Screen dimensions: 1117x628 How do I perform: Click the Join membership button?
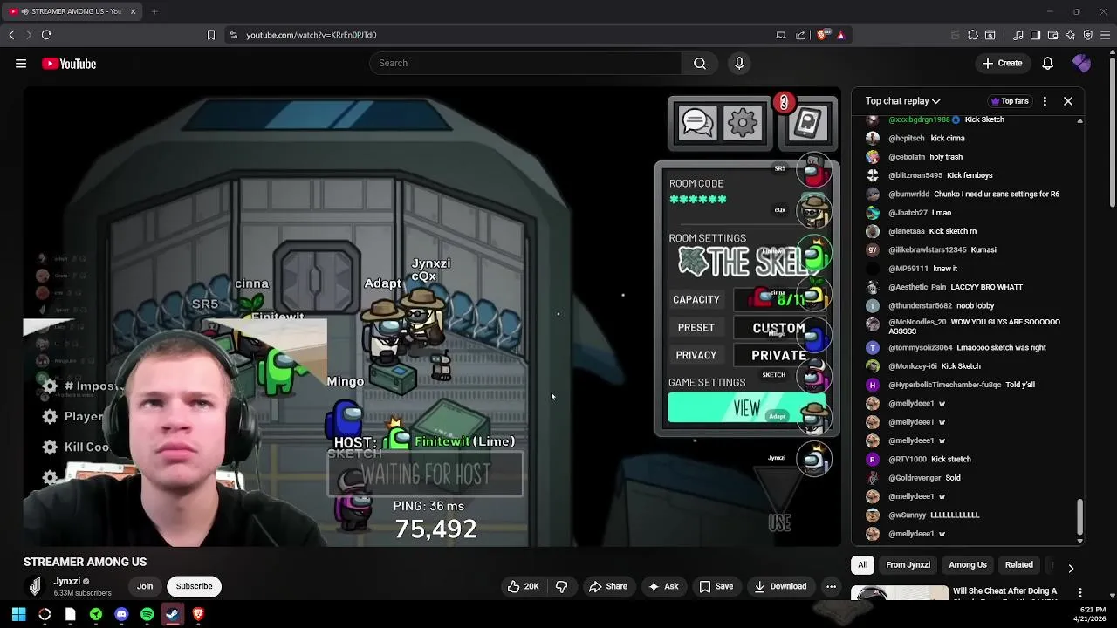(x=145, y=586)
